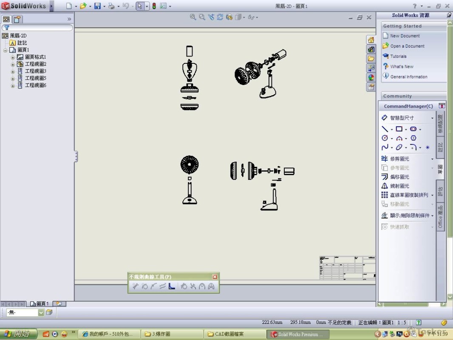The height and width of the screenshot is (340, 453).
Task: Collapse the 圖頁1 sheet tree node
Action: pos(6,50)
